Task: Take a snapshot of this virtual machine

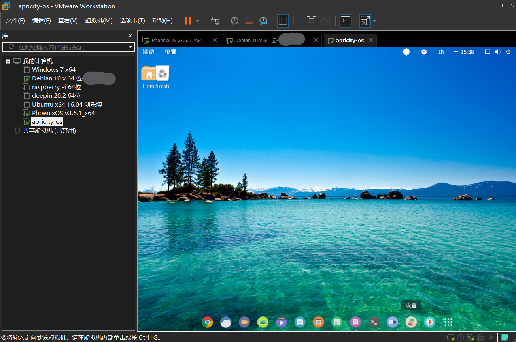Action: click(234, 21)
